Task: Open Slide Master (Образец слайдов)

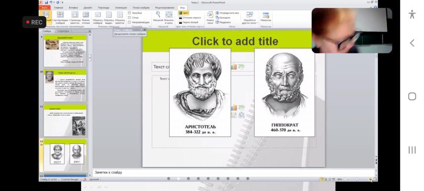Action: pyautogui.click(x=98, y=18)
